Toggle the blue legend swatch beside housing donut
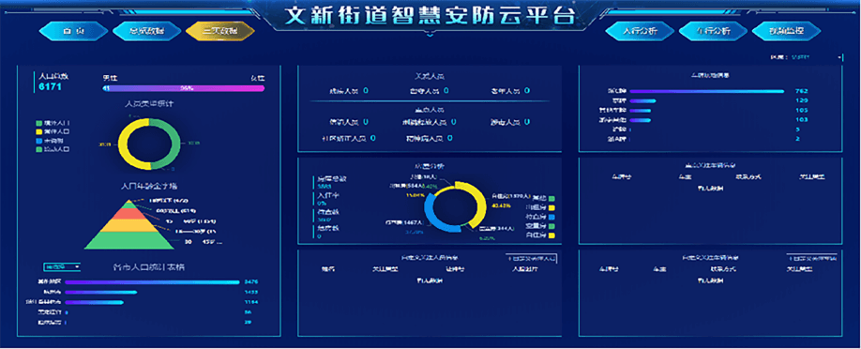The image size is (861, 349). [551, 217]
